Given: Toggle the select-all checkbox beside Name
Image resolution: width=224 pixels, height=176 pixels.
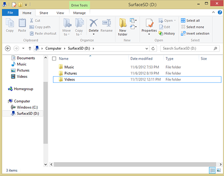Looking at the screenshot, I should (x=54, y=59).
